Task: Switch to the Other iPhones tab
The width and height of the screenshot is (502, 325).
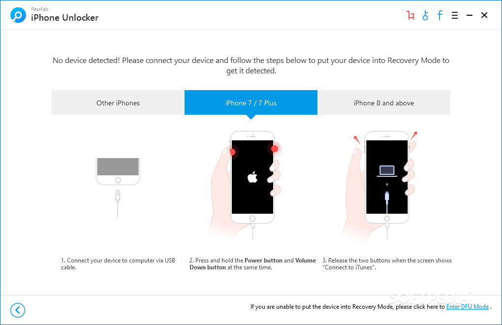Action: (x=118, y=103)
